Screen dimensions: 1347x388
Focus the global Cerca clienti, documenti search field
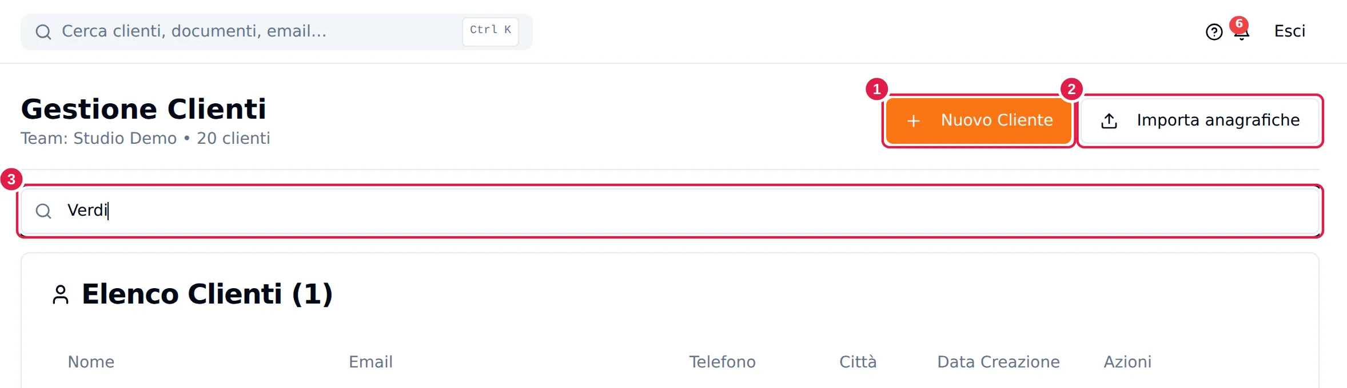tap(277, 32)
